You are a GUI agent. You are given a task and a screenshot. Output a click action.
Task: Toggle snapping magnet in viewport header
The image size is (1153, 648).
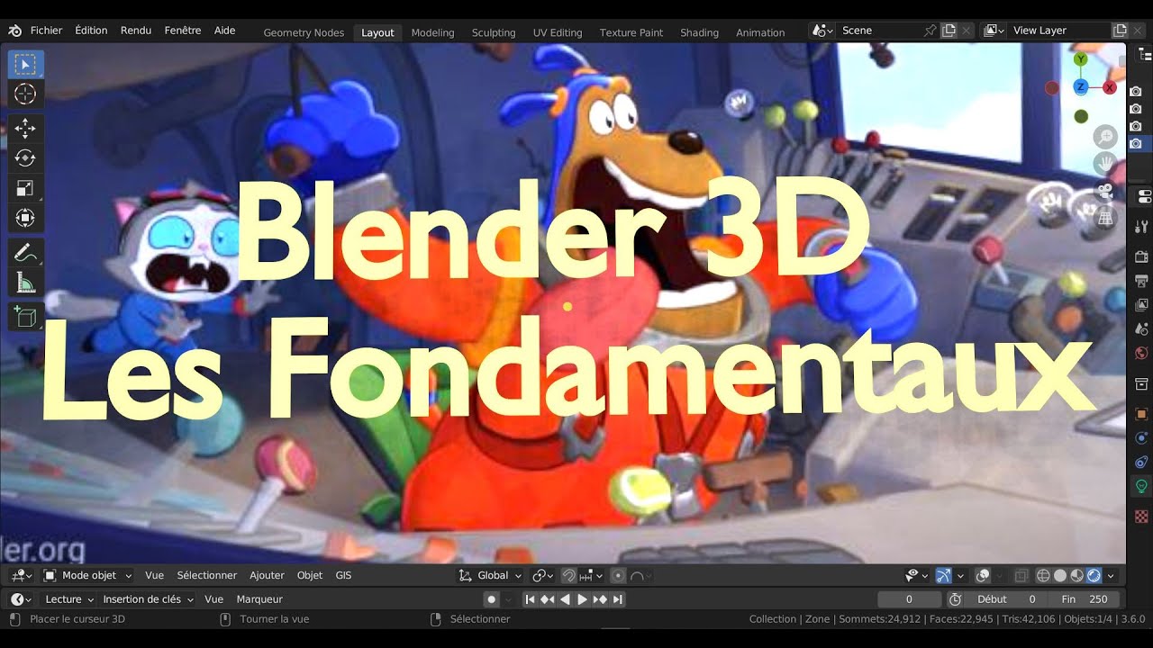point(568,575)
